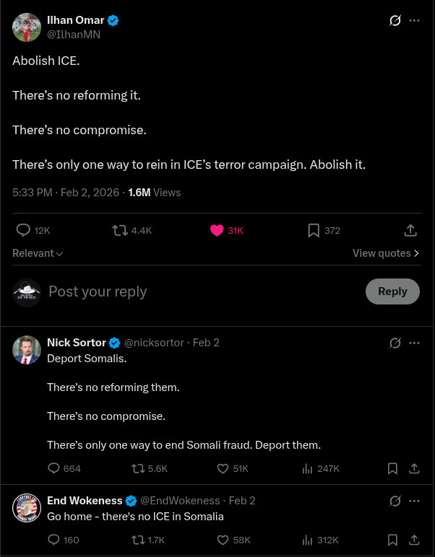Click the Grok icon on End Wokeness's reply

pyautogui.click(x=395, y=501)
